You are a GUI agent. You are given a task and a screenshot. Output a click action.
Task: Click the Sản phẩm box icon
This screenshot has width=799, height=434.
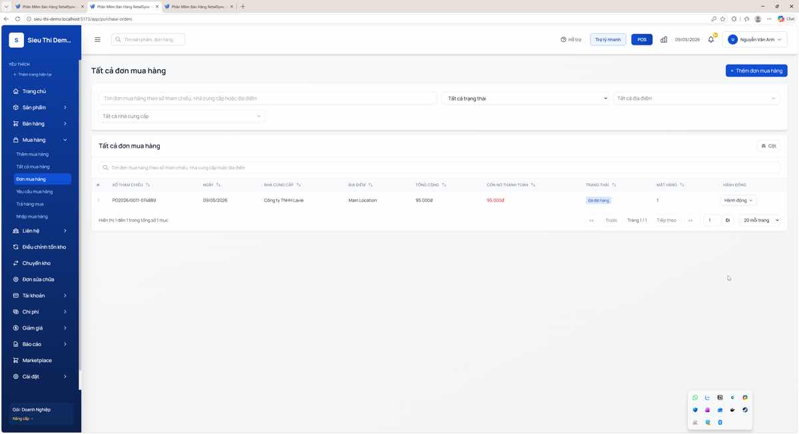(x=16, y=107)
